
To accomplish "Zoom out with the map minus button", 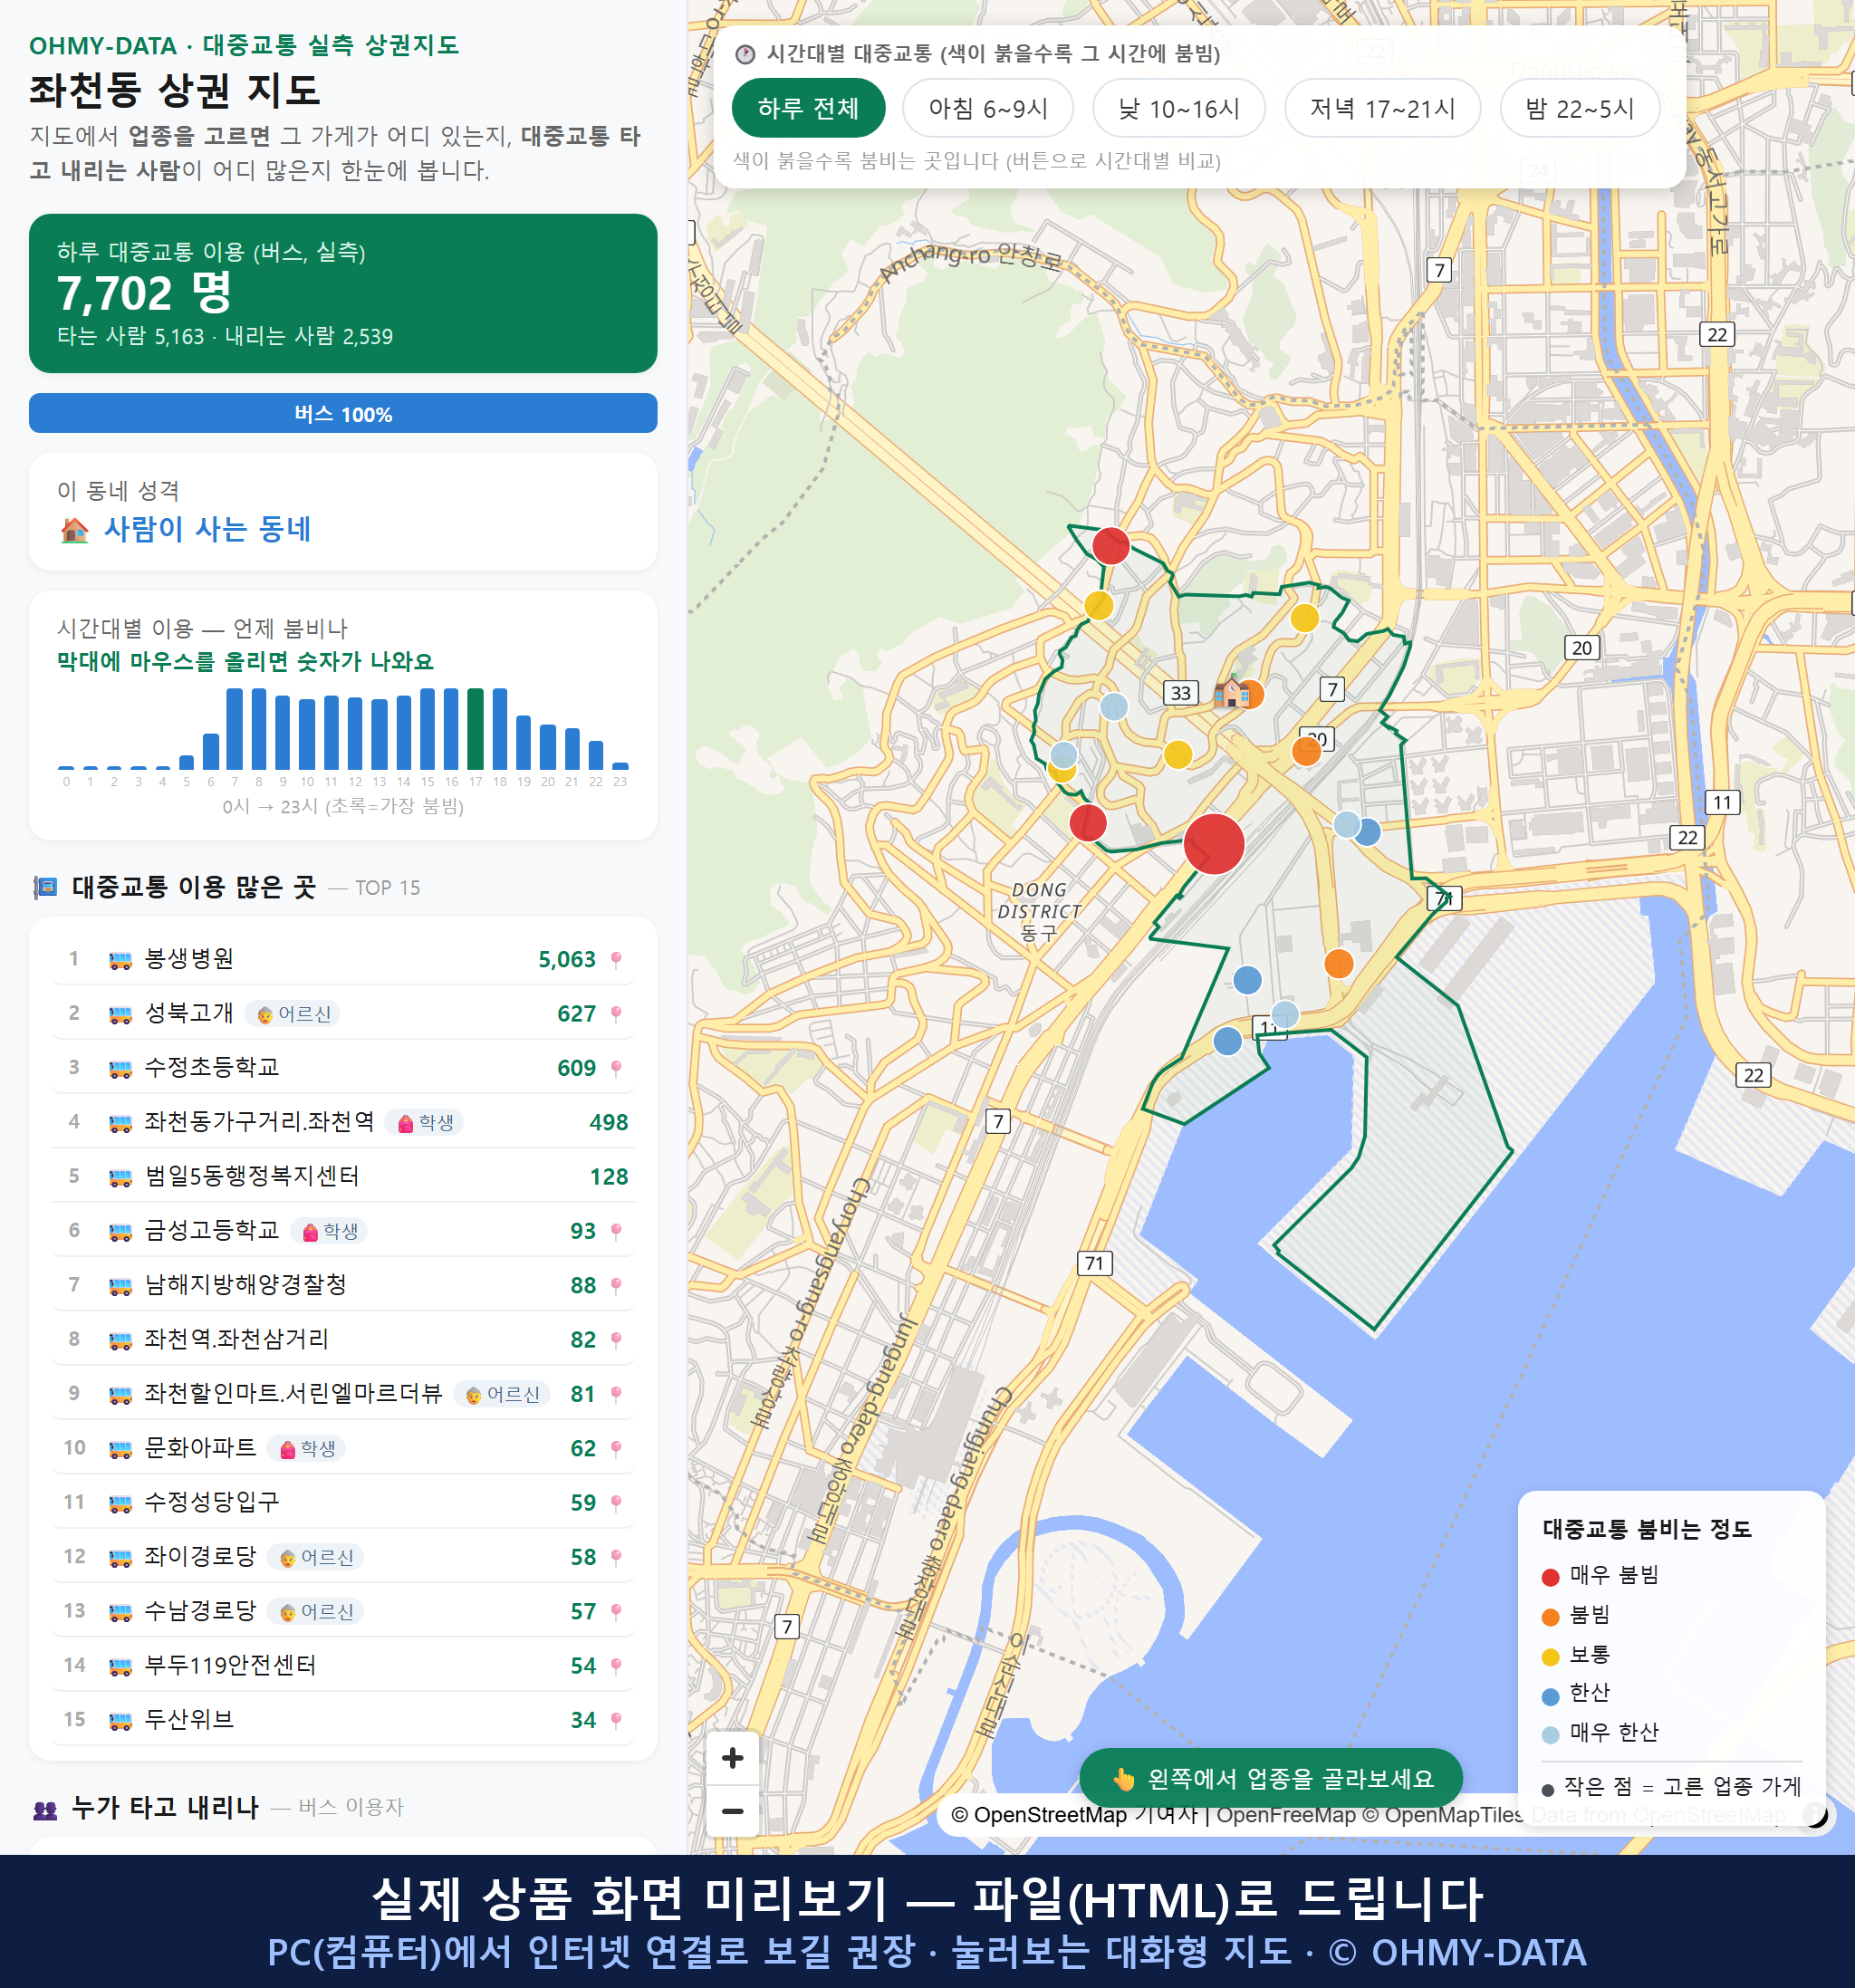I will point(732,1810).
